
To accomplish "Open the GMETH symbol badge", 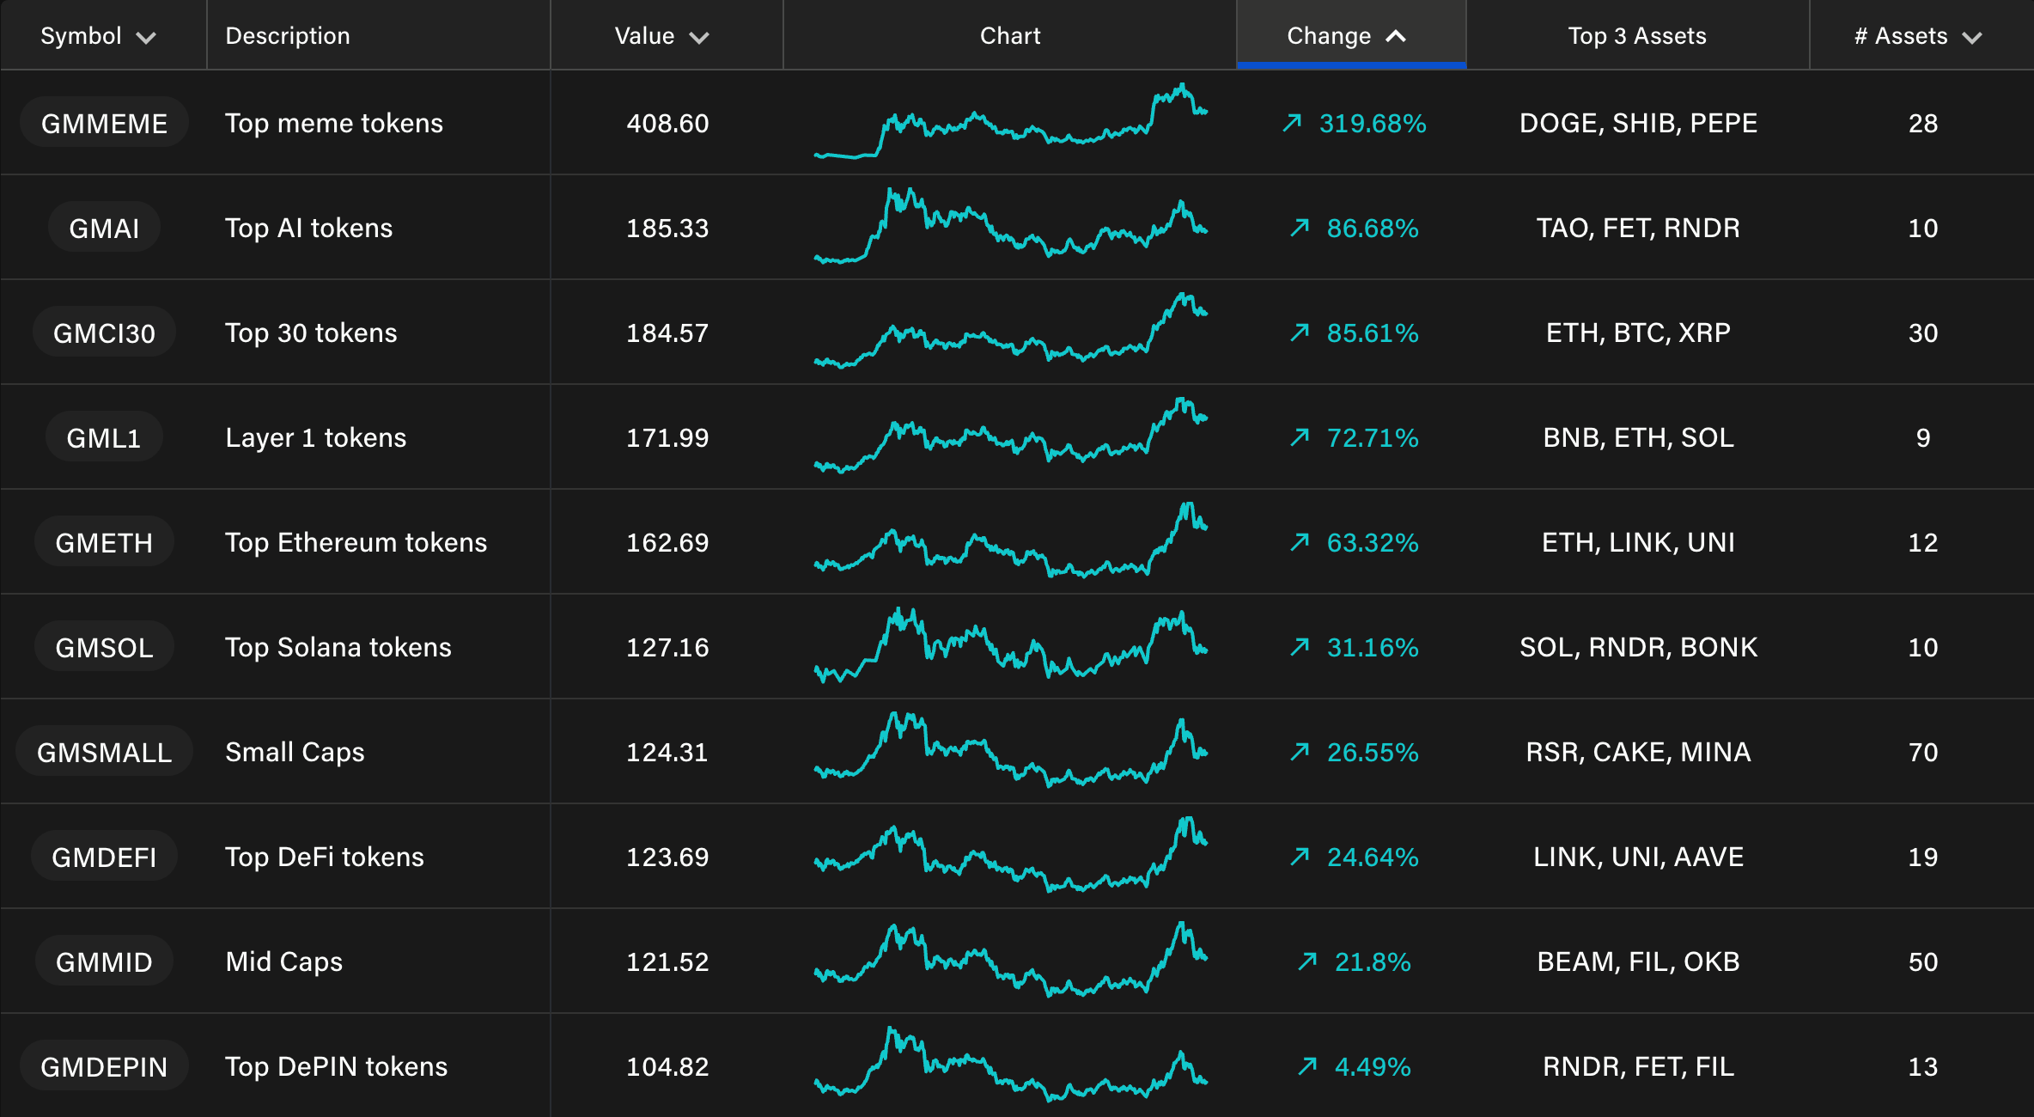I will [104, 542].
